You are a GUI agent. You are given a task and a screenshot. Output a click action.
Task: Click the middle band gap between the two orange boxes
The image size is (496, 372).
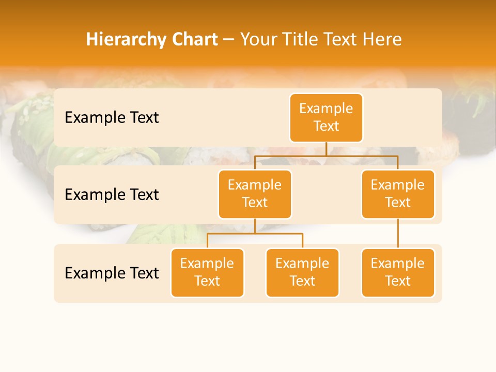click(326, 196)
